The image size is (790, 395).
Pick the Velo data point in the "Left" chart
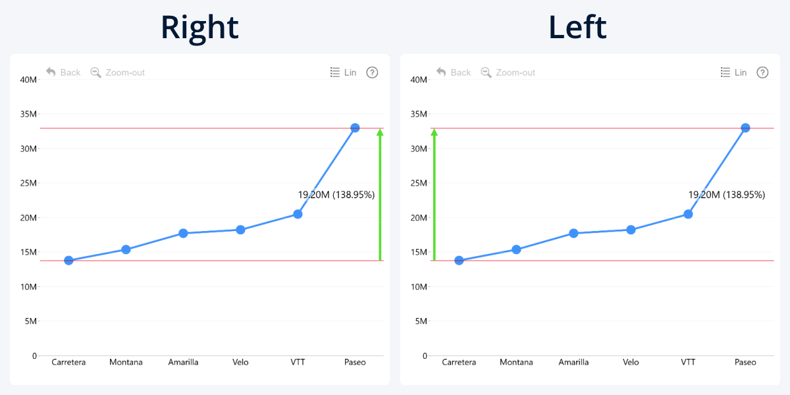[x=631, y=230]
